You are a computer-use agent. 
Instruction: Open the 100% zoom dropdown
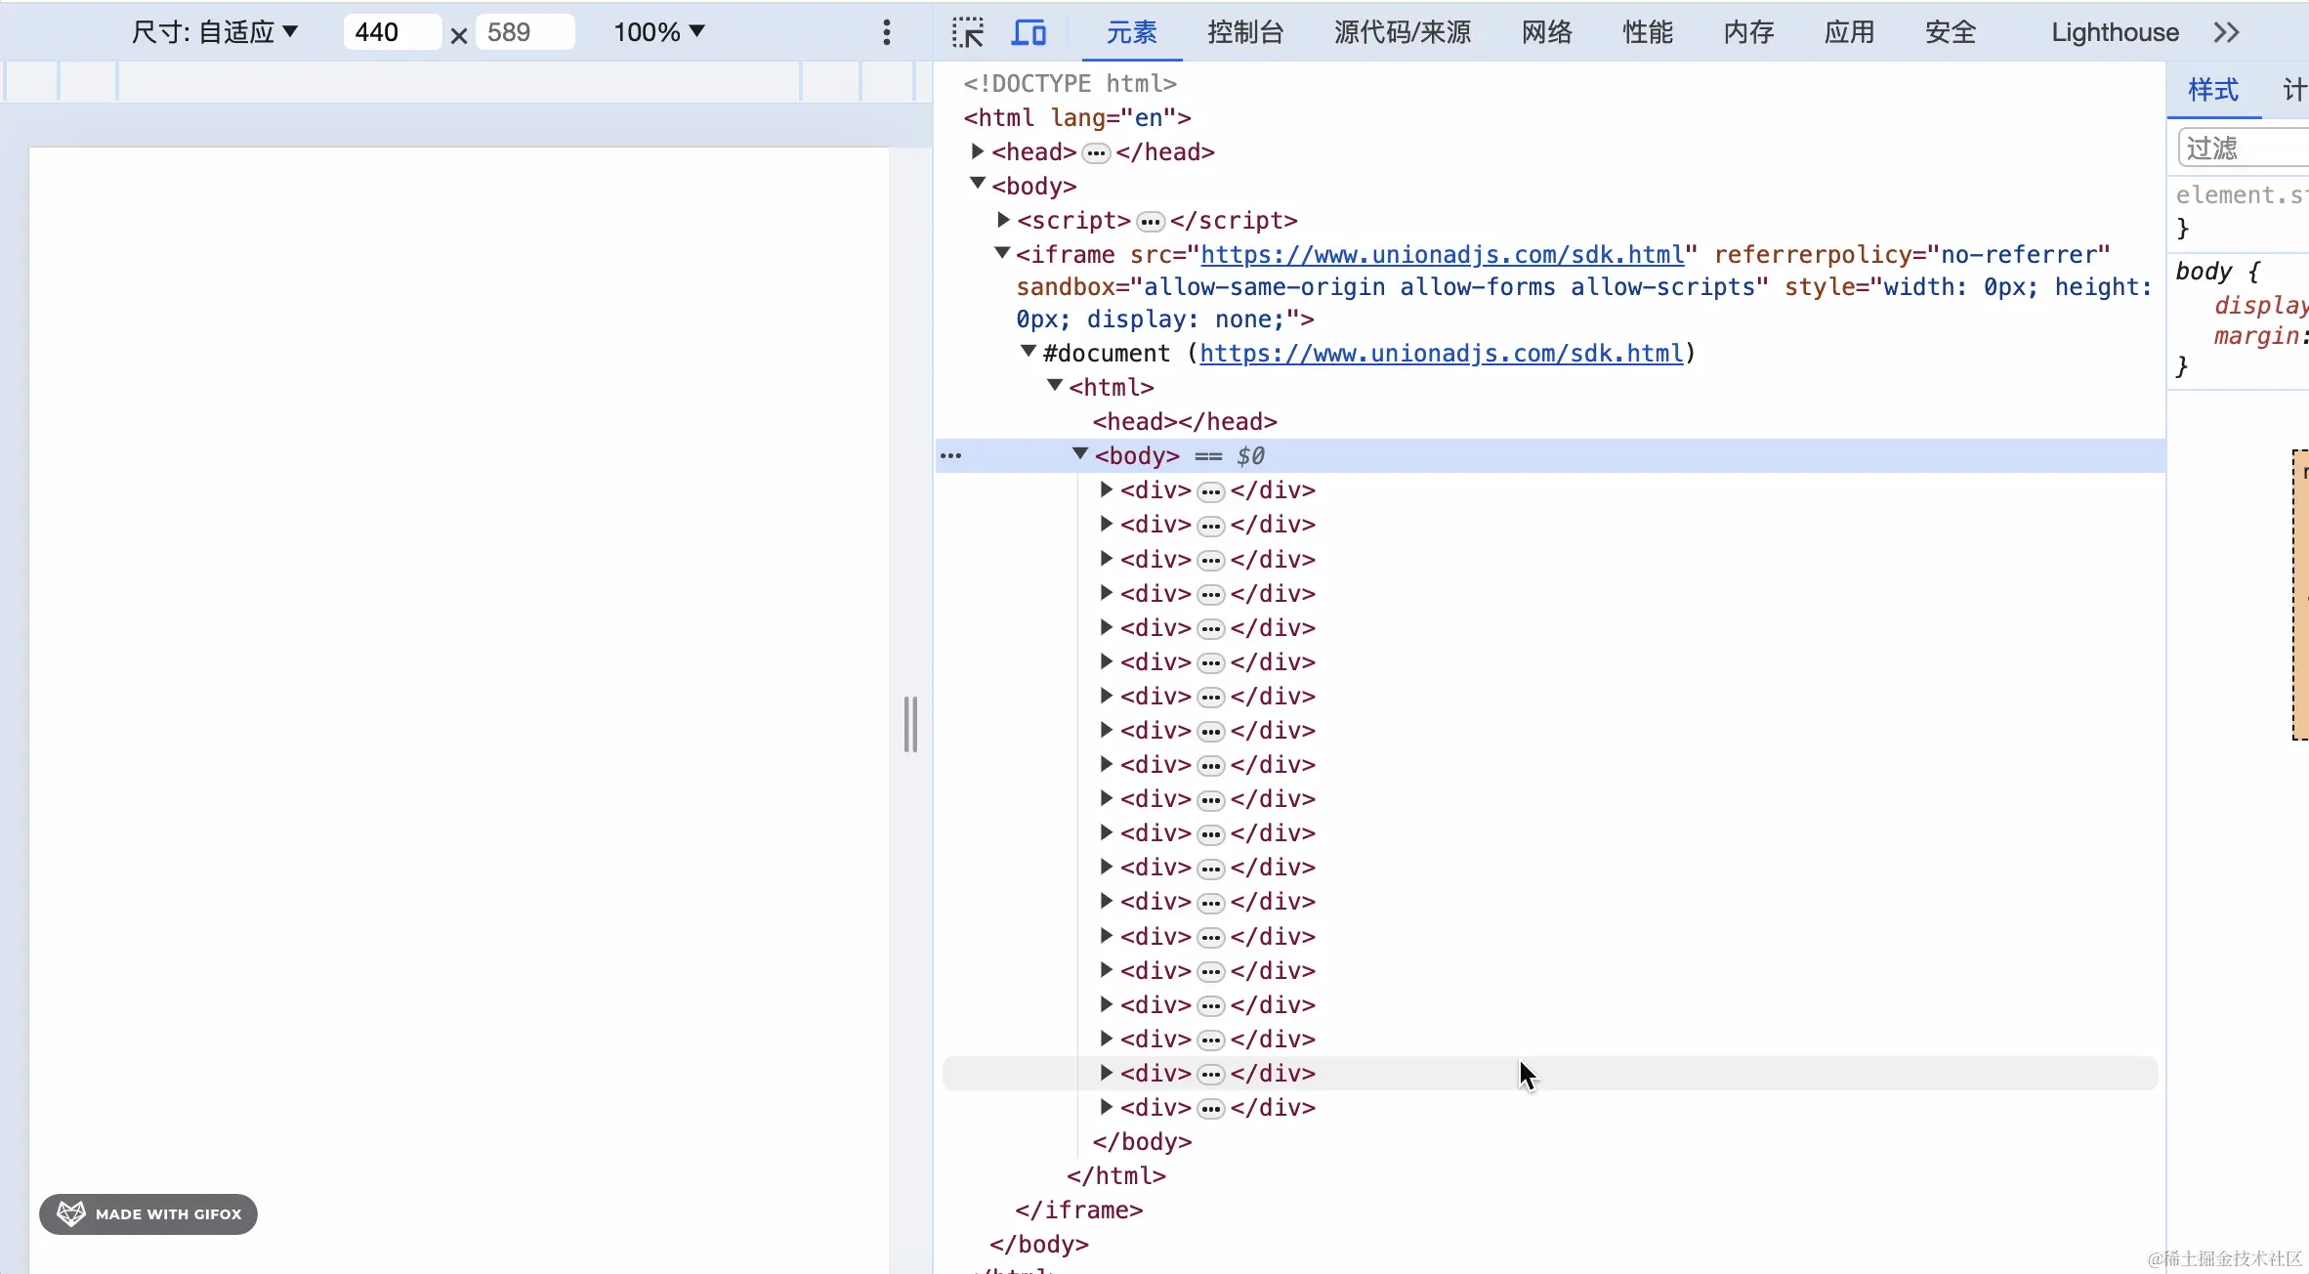click(659, 32)
